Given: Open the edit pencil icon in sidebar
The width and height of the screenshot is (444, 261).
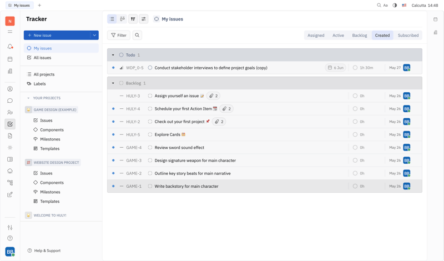Looking at the screenshot, I should 10,194.
